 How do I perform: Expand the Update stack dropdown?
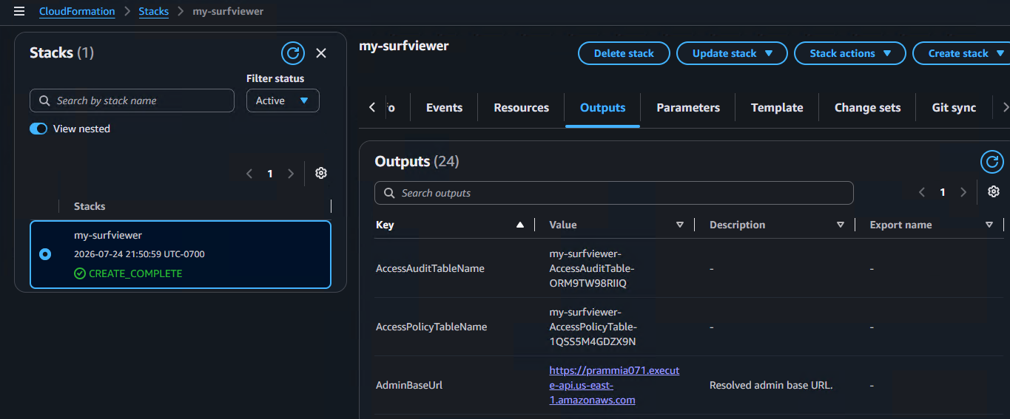[x=732, y=53]
